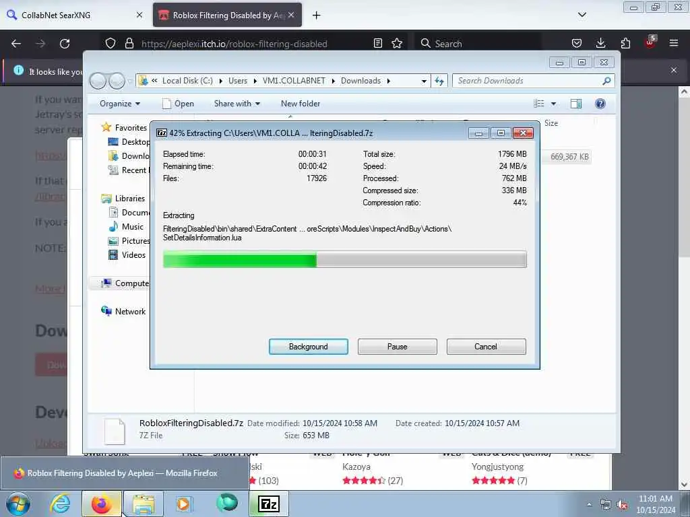The width and height of the screenshot is (690, 517).
Task: Click the muted volume tray icon
Action: click(x=622, y=505)
